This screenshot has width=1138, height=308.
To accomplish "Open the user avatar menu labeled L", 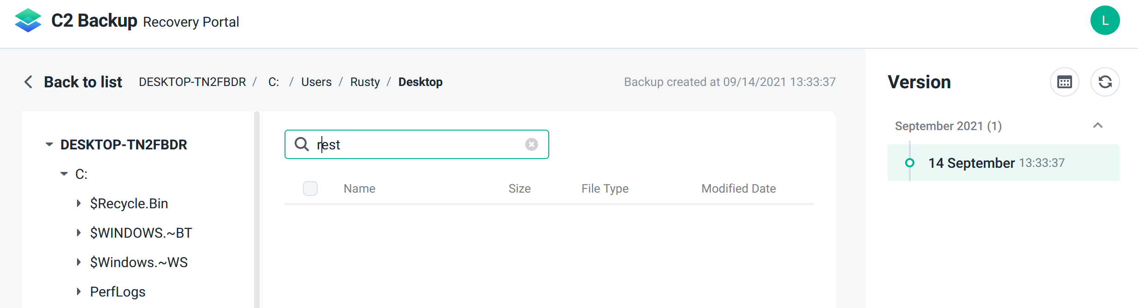I will 1105,20.
